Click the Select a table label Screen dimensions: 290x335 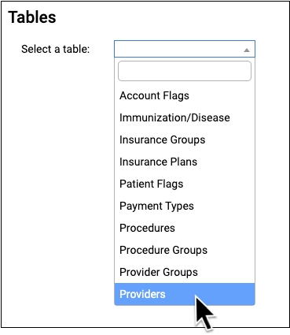(55, 49)
